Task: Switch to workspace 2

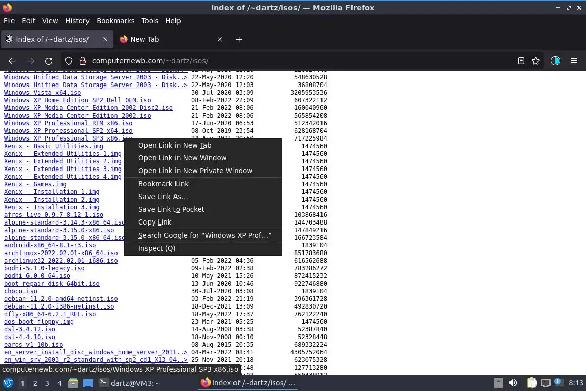Action: tap(35, 383)
